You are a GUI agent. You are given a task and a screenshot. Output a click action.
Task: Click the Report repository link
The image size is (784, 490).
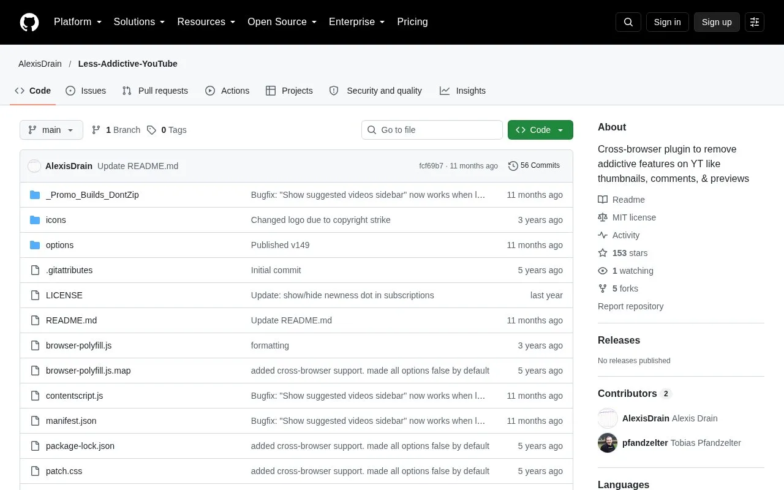tap(630, 306)
